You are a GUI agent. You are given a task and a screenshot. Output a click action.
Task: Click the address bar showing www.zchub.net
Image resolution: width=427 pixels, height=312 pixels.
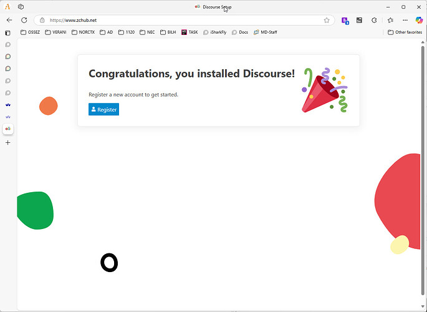click(x=184, y=20)
